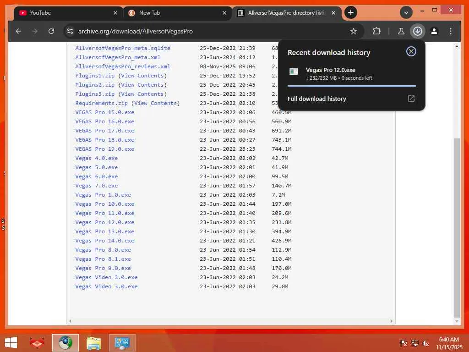Download Vegas Video 3.0.exe
469x352 pixels.
pyautogui.click(x=106, y=287)
